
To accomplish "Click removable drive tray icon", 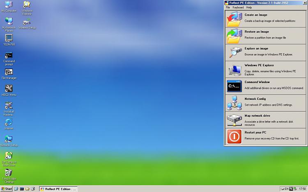I will 283,189.
